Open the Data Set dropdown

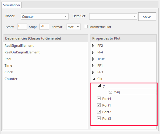point(113,16)
